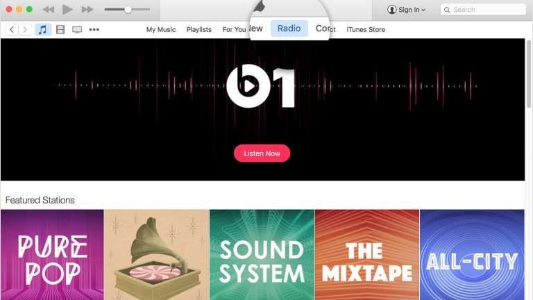Select the Music note library icon

coord(43,30)
